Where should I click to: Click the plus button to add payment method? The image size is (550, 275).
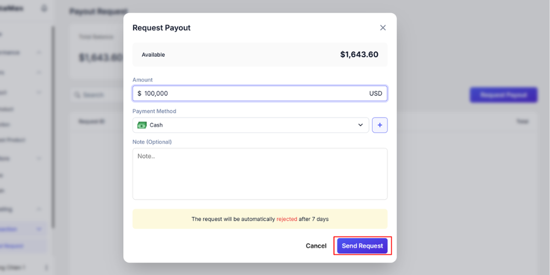click(x=380, y=125)
